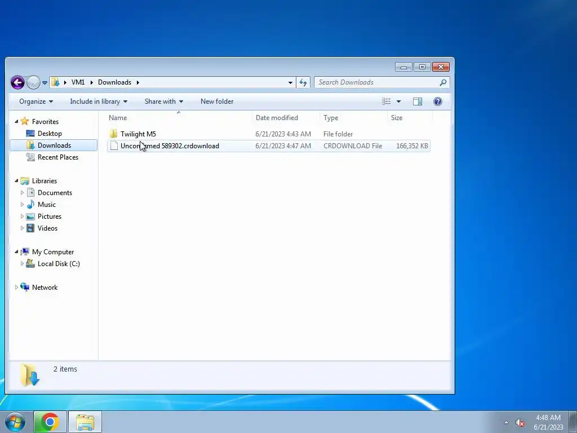The width and height of the screenshot is (577, 433).
Task: Select Unconfirmed 589302.crdownload file name
Action: pos(170,146)
